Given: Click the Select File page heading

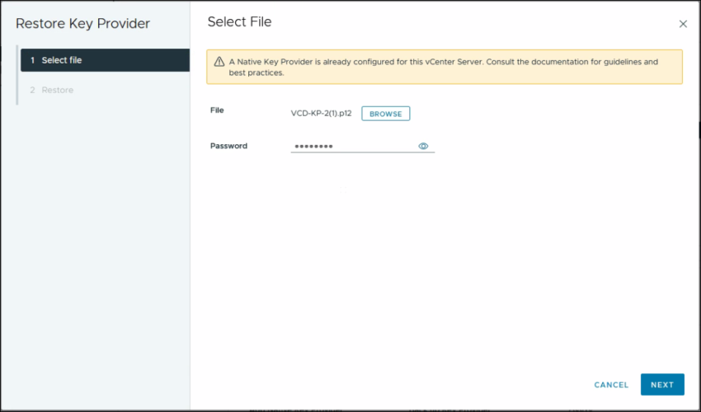Looking at the screenshot, I should [x=239, y=22].
